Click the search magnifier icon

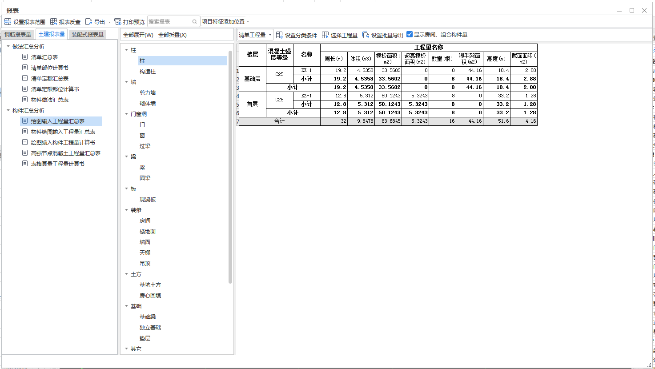coord(195,22)
